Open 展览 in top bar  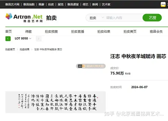point(61,4)
